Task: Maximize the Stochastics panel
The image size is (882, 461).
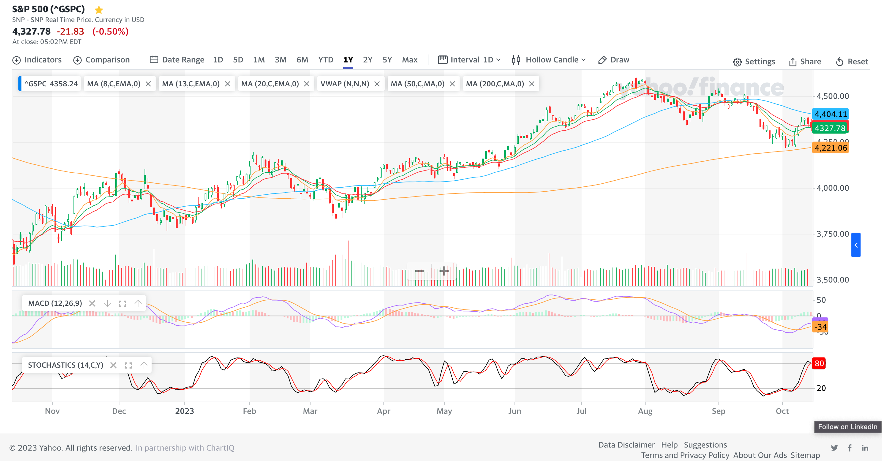Action: pos(128,365)
